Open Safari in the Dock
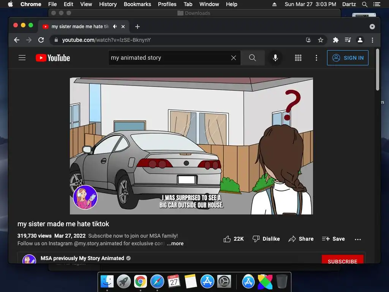Screen dimensions: 389x292 point(157,282)
